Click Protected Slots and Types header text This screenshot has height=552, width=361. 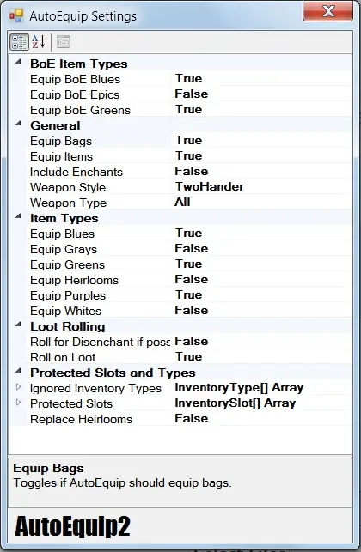pos(113,373)
